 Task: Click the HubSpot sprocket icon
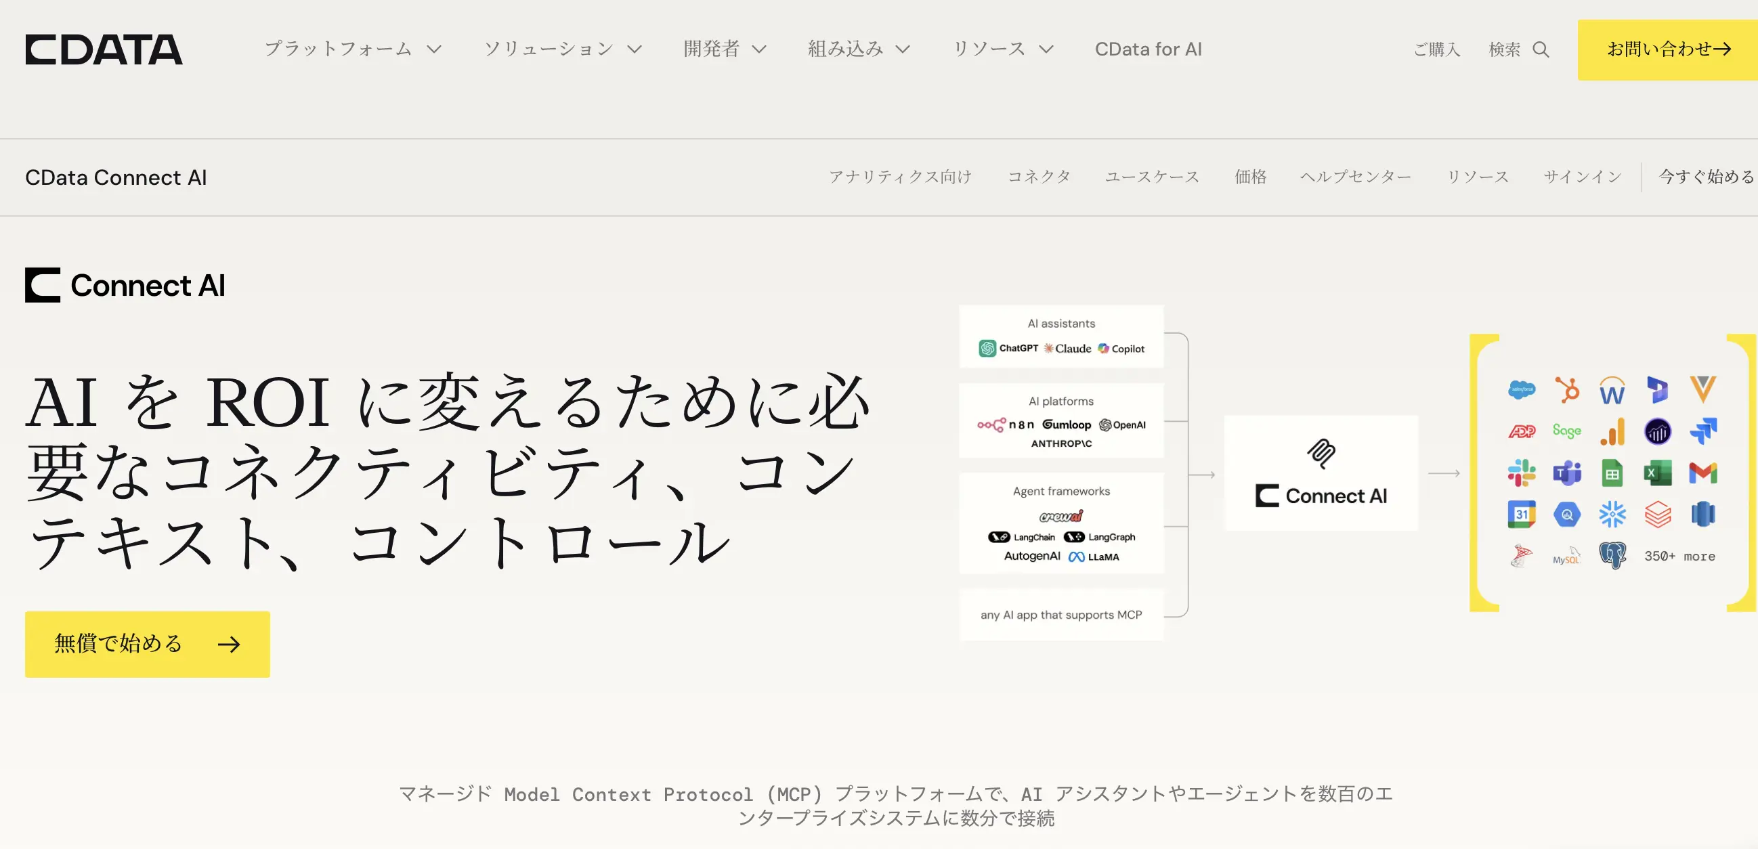[1567, 390]
